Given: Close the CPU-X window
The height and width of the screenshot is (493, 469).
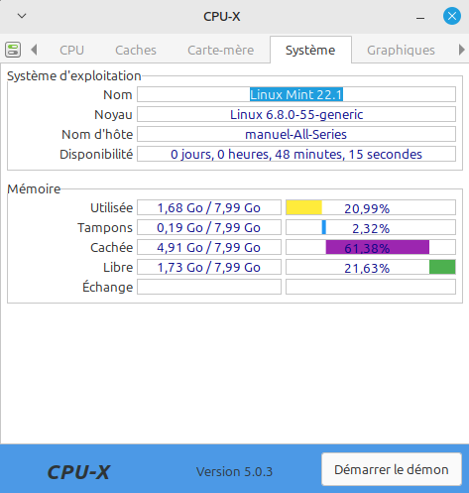Looking at the screenshot, I should pos(452,16).
